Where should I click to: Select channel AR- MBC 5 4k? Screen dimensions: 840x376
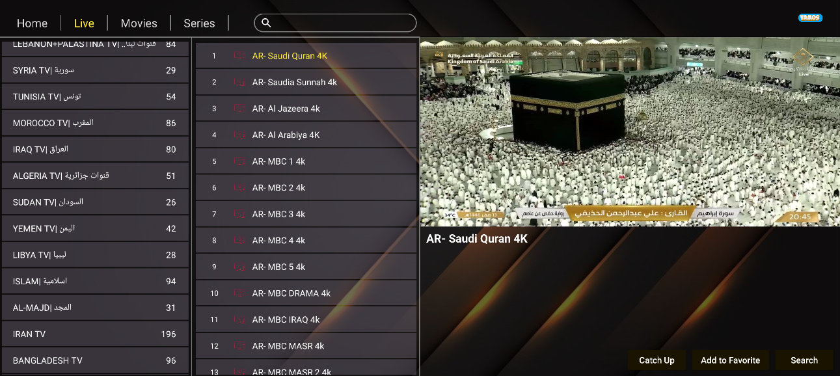point(306,267)
